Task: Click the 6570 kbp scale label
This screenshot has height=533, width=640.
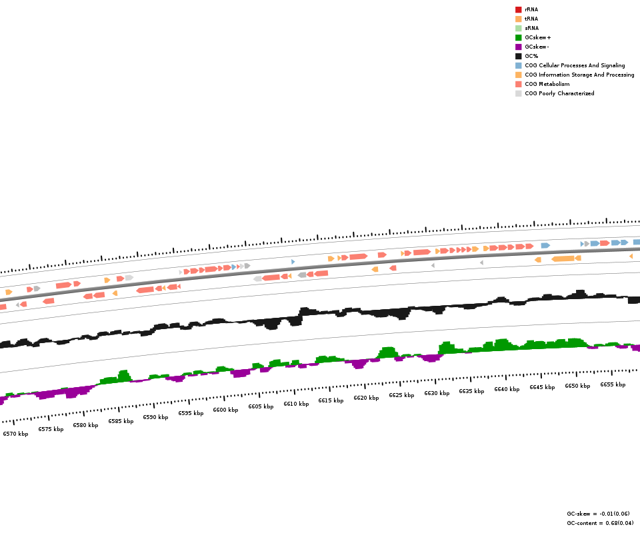Action: pos(15,434)
